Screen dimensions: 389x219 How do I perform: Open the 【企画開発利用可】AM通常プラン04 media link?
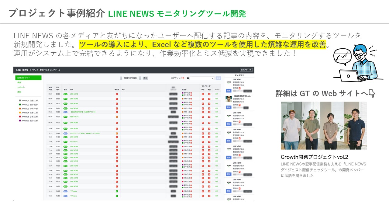83,112
